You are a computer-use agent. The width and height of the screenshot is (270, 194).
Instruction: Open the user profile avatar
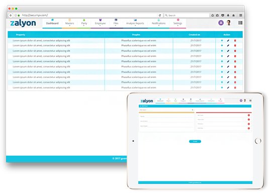(x=229, y=23)
